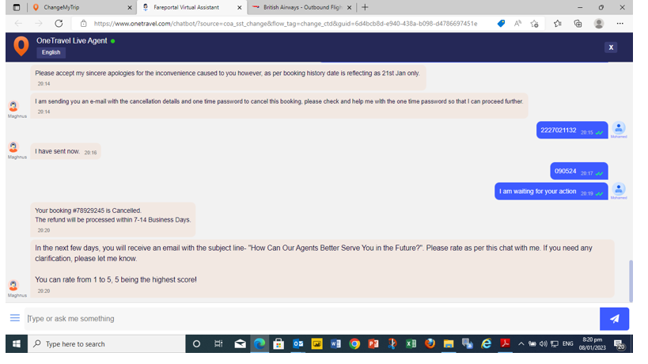
Task: Show hidden system tray icons
Action: (521, 343)
